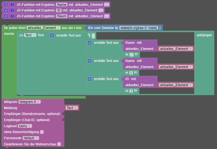Open aktuelles_Element dropdown in Raum call
The image size is (217, 149).
coord(176,49)
